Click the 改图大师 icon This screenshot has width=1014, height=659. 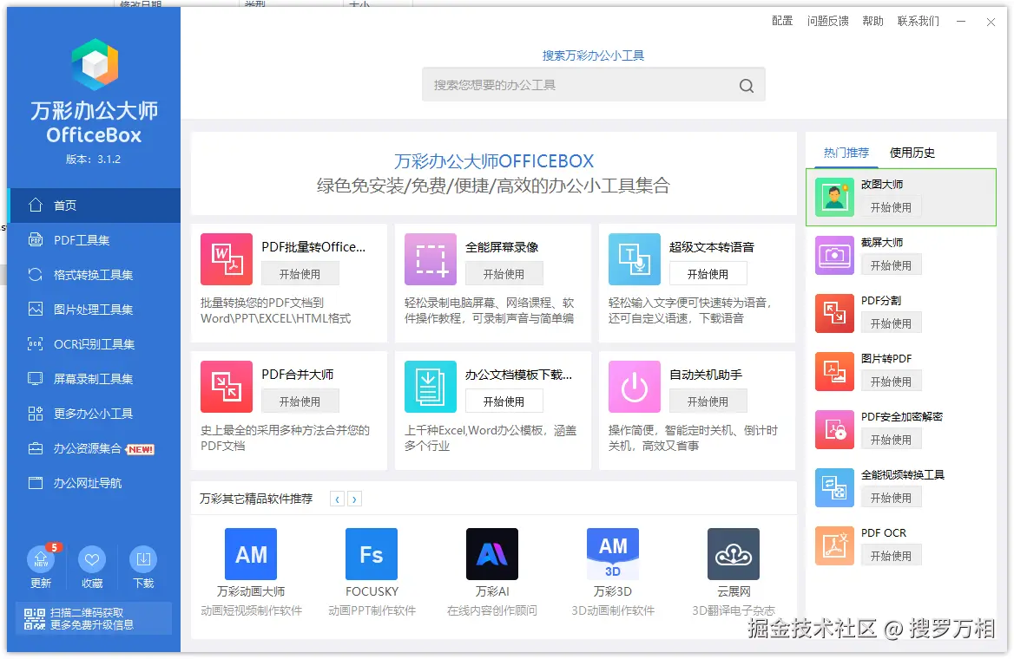[x=834, y=197]
